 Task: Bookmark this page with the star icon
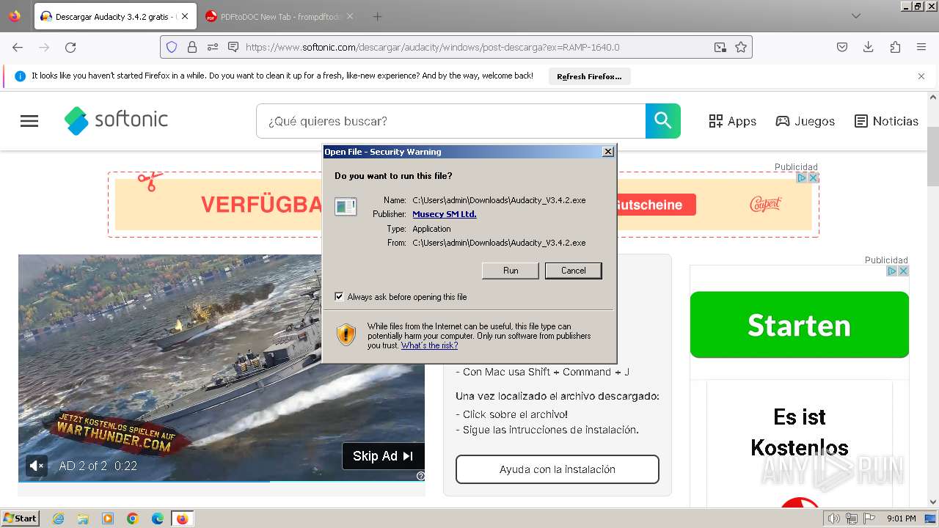pos(741,47)
